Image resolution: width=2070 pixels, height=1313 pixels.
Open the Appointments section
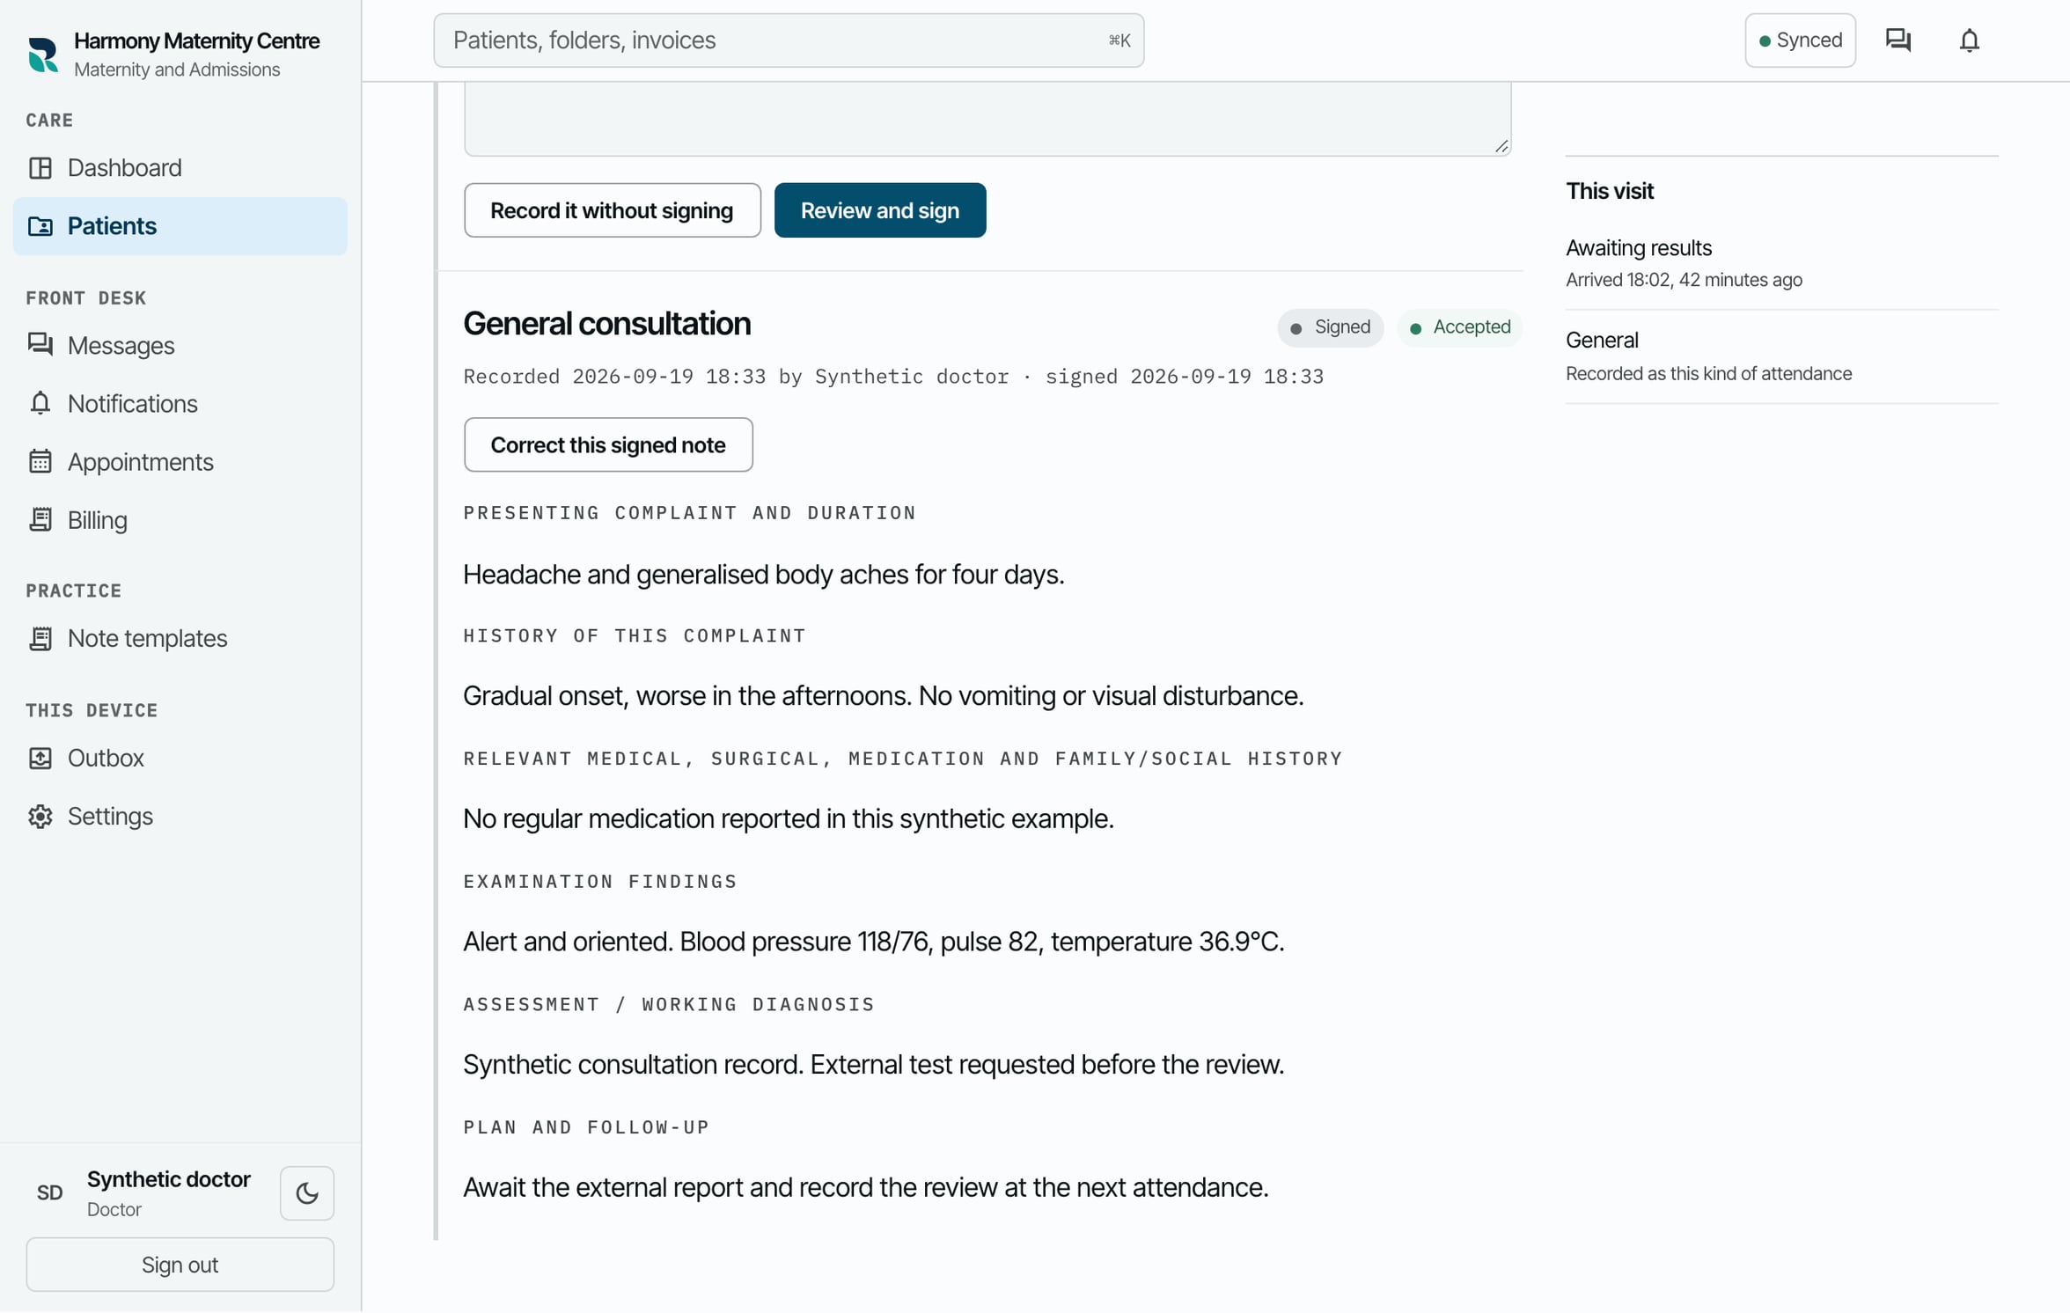pos(180,461)
